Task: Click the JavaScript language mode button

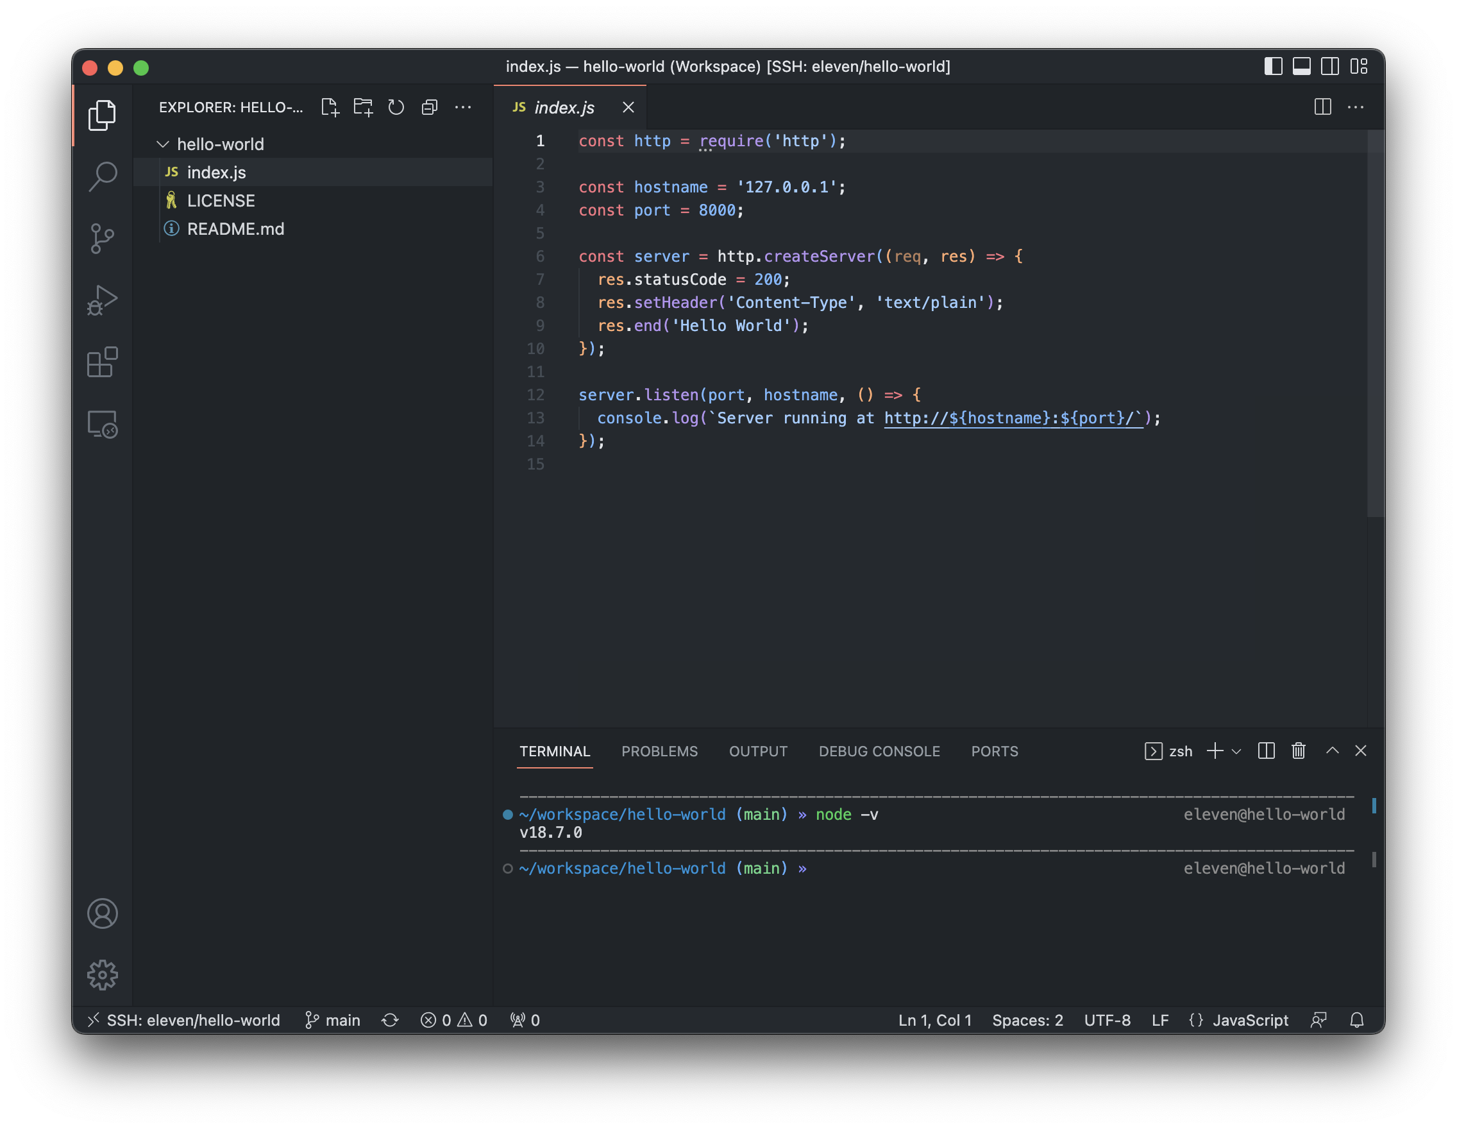Action: click(1249, 1019)
